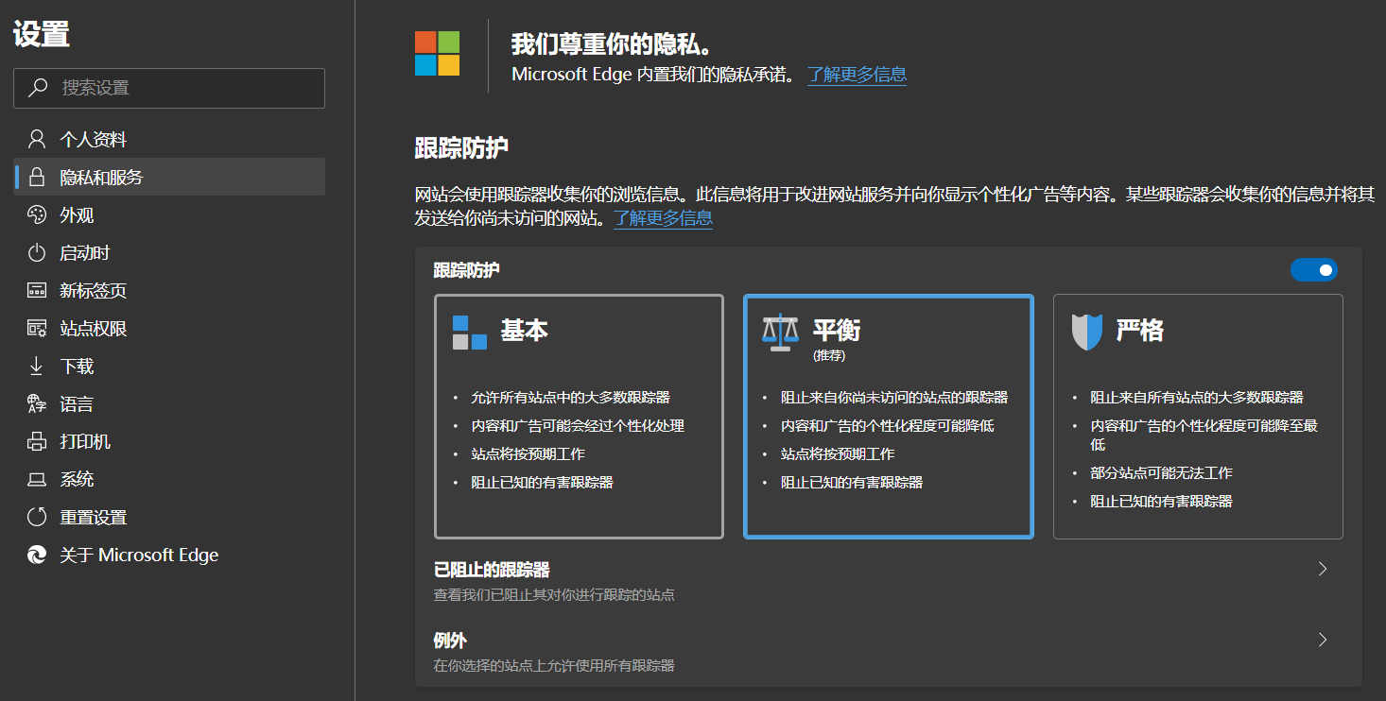Select the 平衡 tracking prevention level
Viewport: 1386px width, 701px height.
[x=889, y=417]
